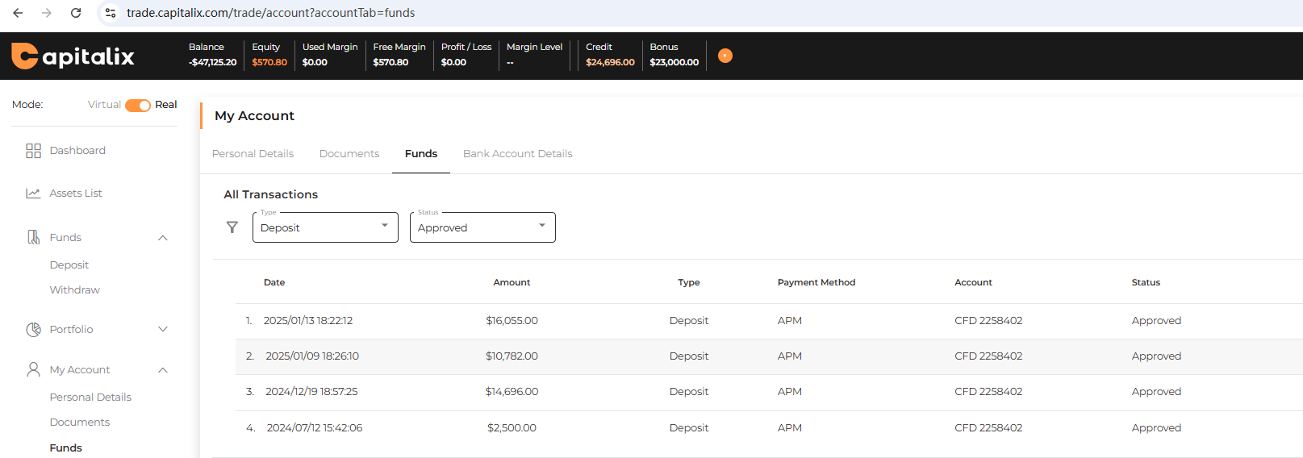
Task: Click the orange circle icon in header
Action: [725, 56]
